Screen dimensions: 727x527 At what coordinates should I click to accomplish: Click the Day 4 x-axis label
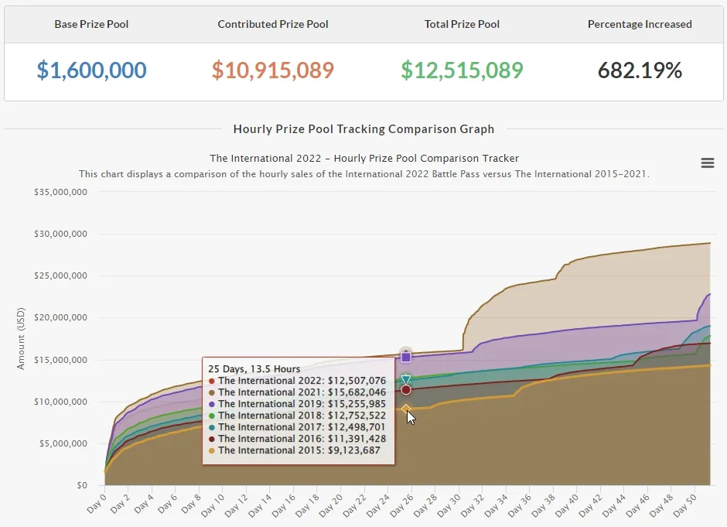click(x=144, y=503)
